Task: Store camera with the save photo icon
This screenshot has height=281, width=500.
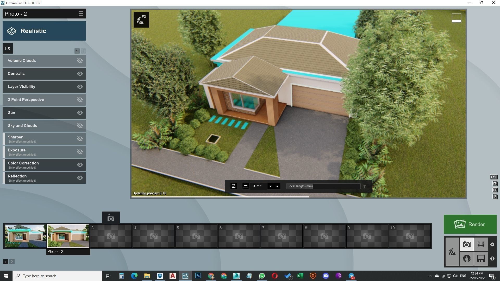Action: tap(111, 218)
